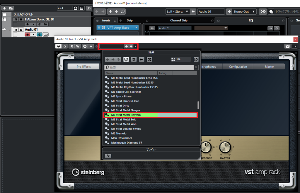Select the Meshuggah Diamond 57 preset

150,143
